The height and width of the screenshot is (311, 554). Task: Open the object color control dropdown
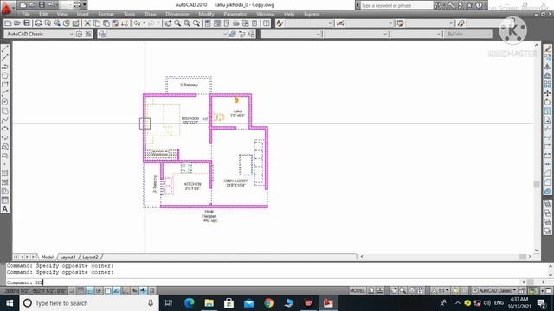(291, 34)
